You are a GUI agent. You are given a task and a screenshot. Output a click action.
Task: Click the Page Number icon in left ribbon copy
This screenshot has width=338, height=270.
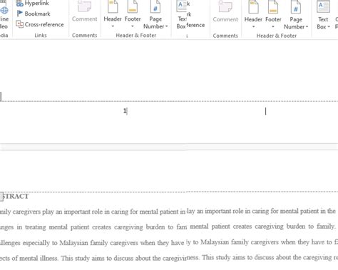pos(155,6)
